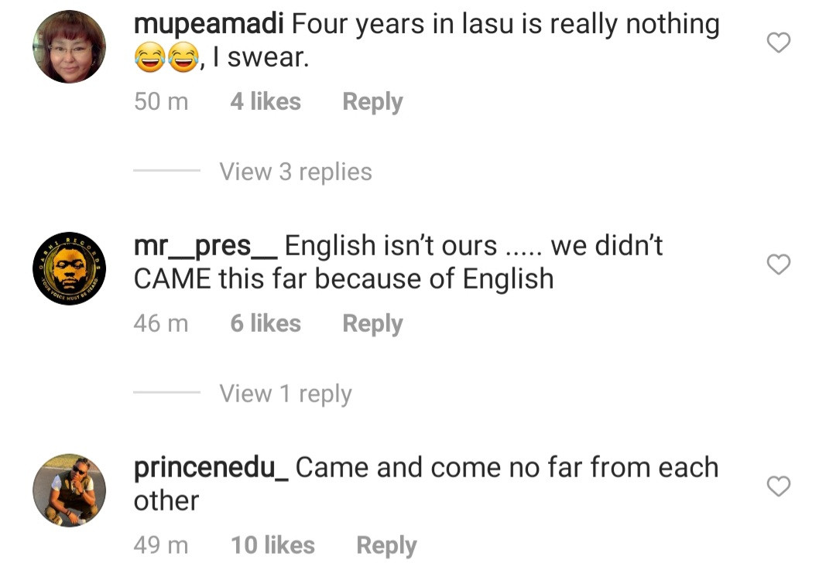This screenshot has height=577, width=836.
Task: Tap heart icon on mr__pres__ comment
Action: click(x=778, y=265)
